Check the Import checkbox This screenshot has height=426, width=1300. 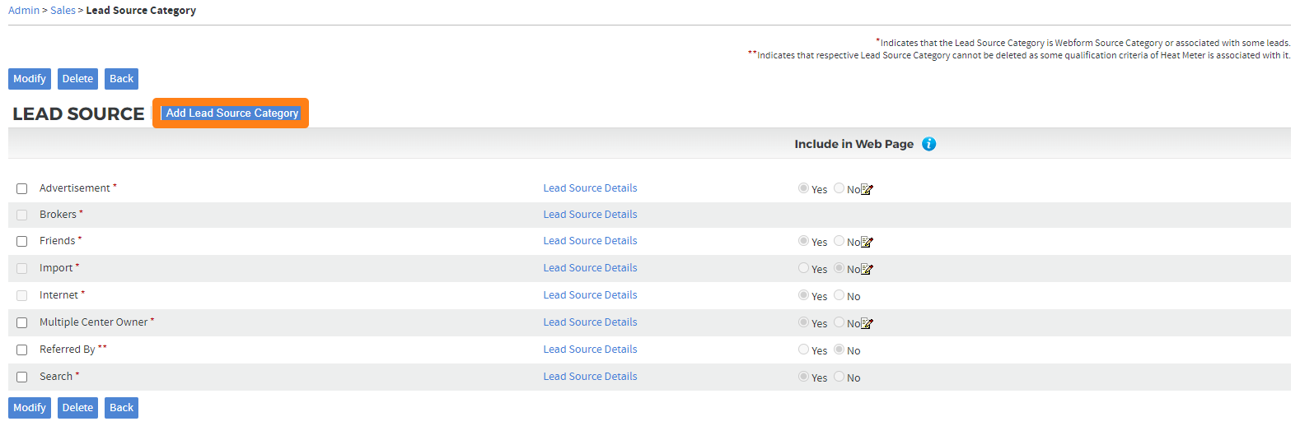pyautogui.click(x=22, y=269)
